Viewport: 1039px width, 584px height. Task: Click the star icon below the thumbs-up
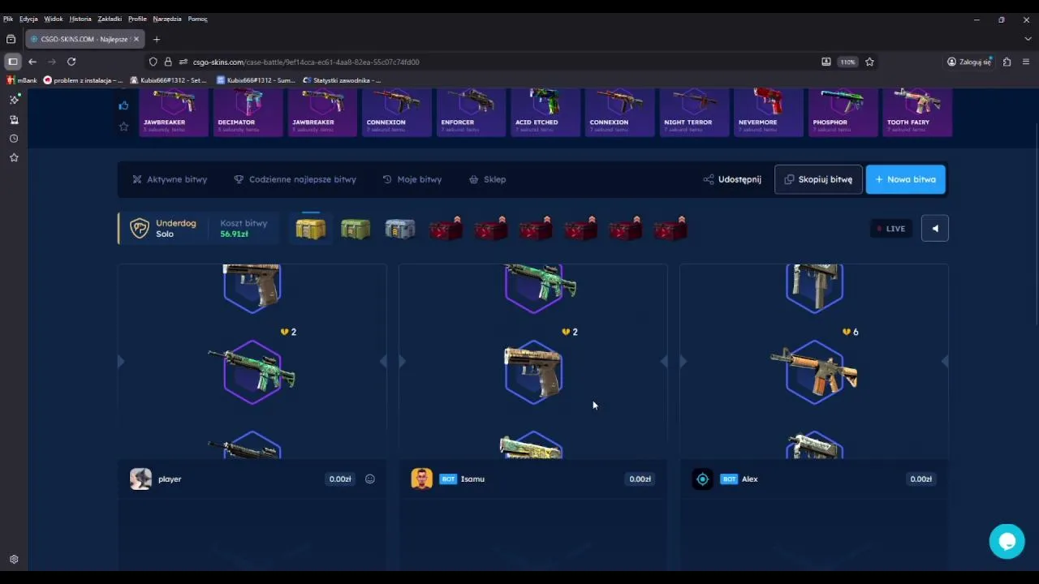[x=123, y=127]
